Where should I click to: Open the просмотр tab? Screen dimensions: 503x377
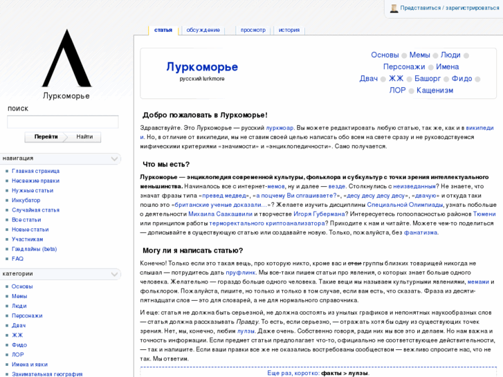pyautogui.click(x=253, y=30)
